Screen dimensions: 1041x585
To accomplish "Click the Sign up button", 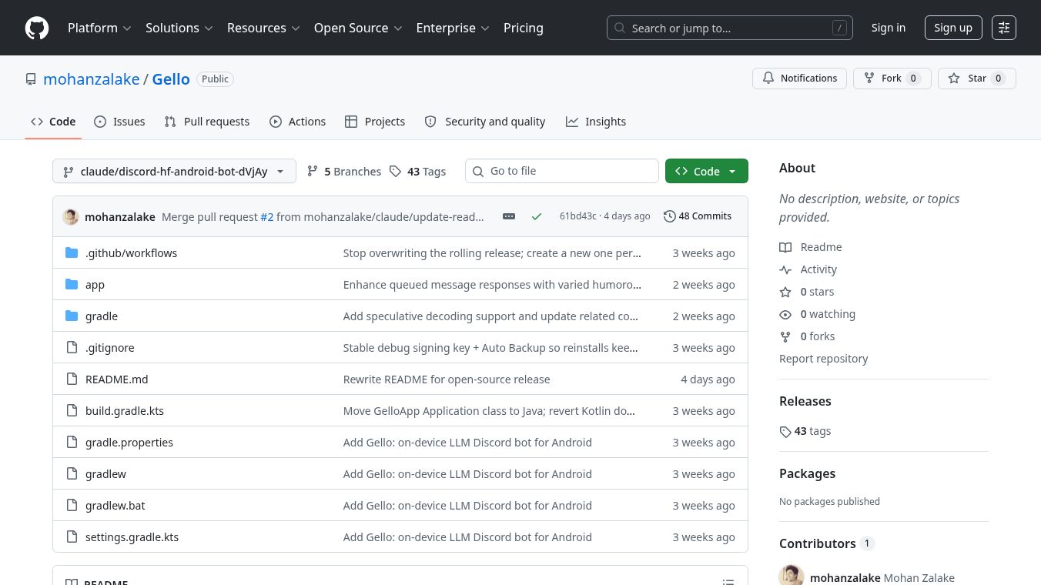I will tap(953, 28).
